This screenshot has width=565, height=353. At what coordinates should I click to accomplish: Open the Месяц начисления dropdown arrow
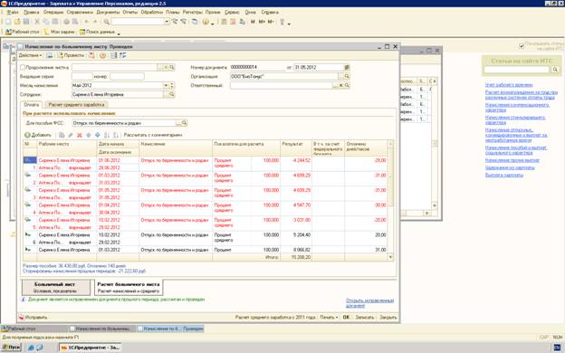pyautogui.click(x=166, y=85)
